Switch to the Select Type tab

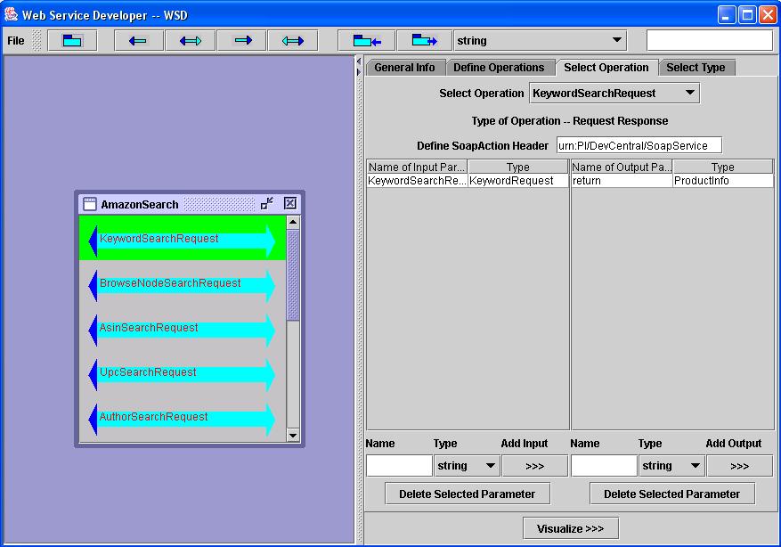(x=696, y=68)
